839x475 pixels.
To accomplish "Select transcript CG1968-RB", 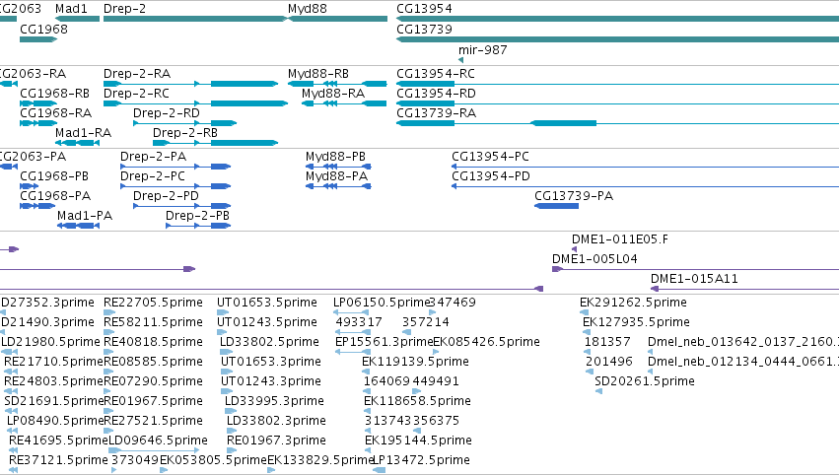I will pyautogui.click(x=38, y=103).
